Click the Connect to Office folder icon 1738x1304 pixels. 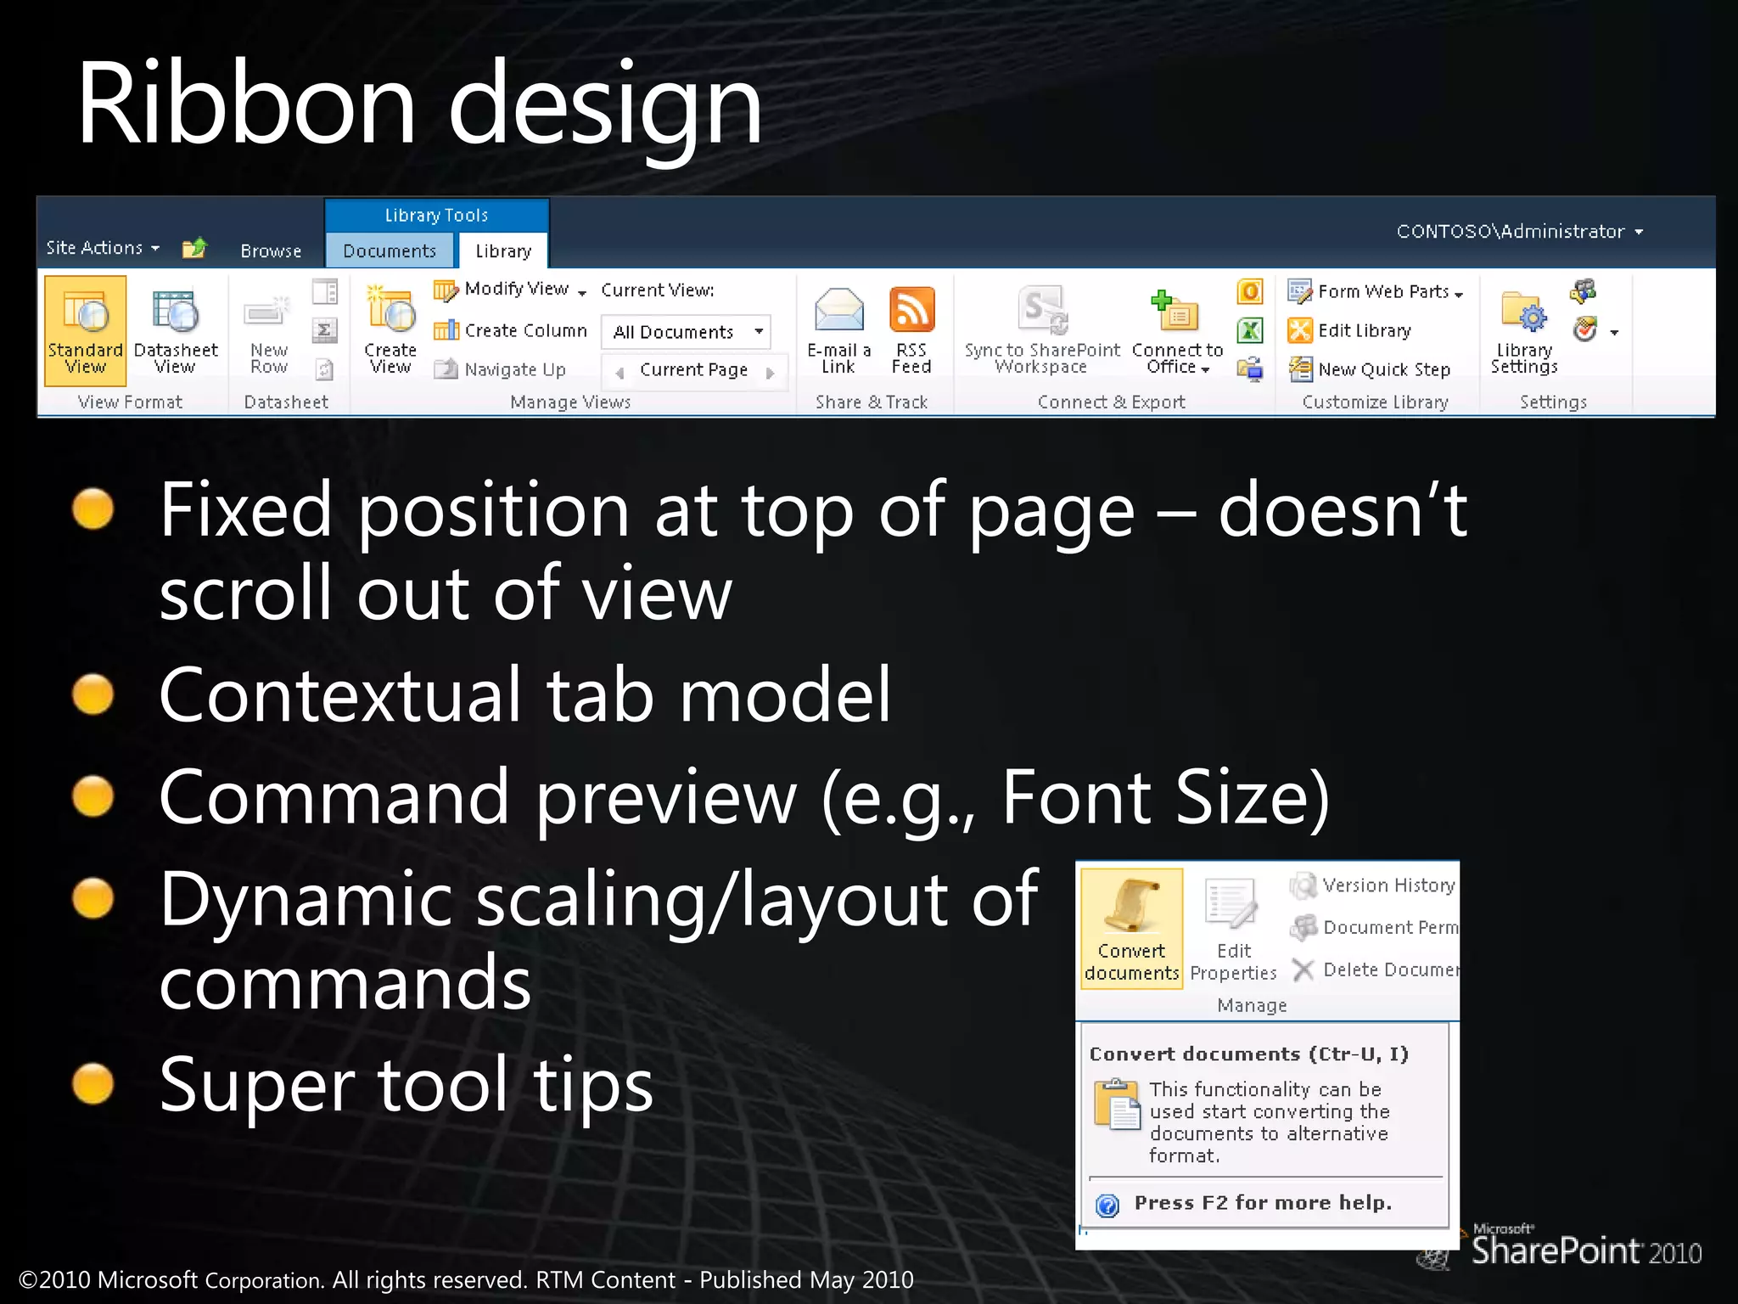(1175, 312)
